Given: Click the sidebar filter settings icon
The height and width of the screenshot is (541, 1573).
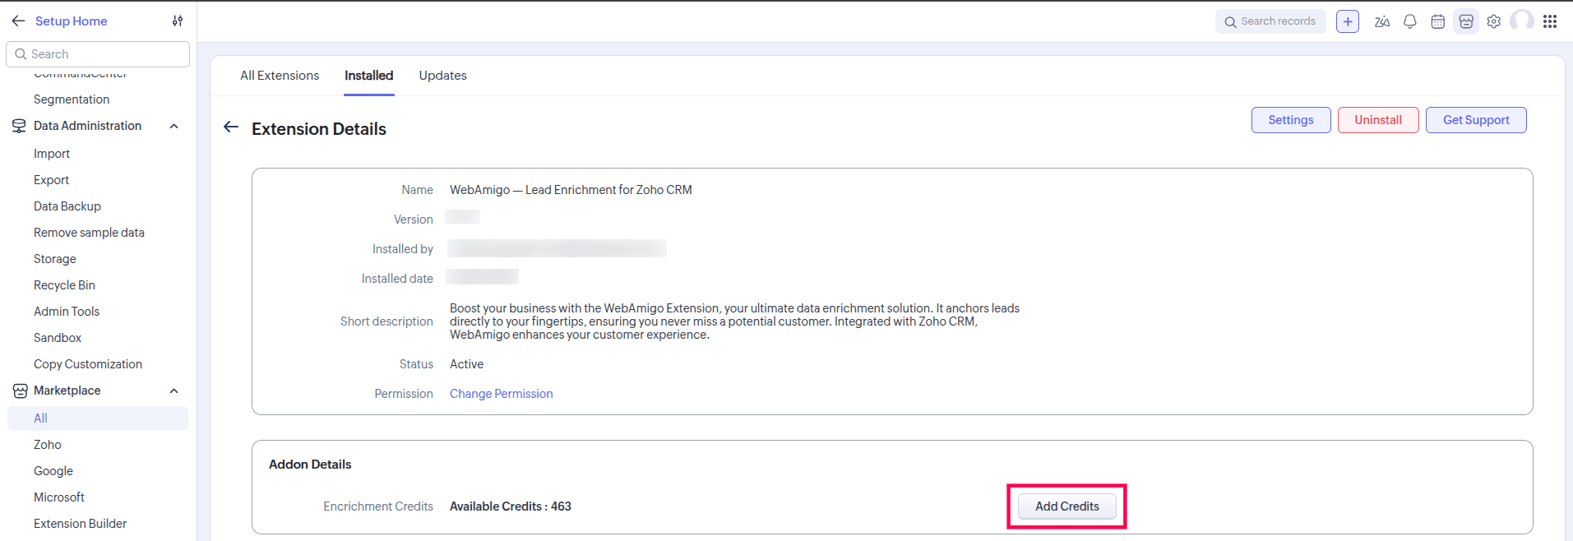Looking at the screenshot, I should click(x=178, y=21).
